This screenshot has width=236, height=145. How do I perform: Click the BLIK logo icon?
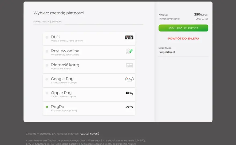coord(129,37)
